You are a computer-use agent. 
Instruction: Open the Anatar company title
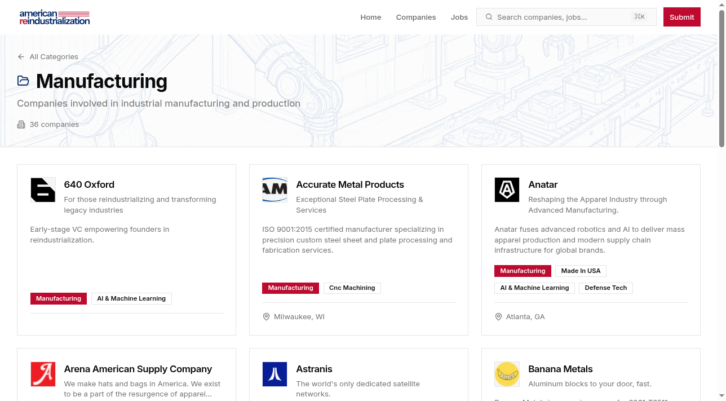pos(543,184)
